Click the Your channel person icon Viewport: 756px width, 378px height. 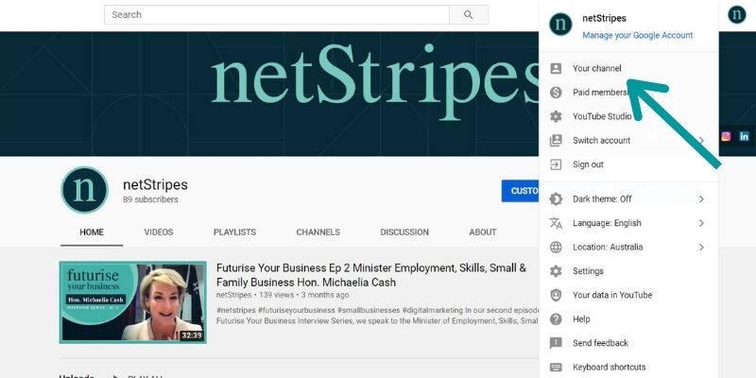click(556, 68)
